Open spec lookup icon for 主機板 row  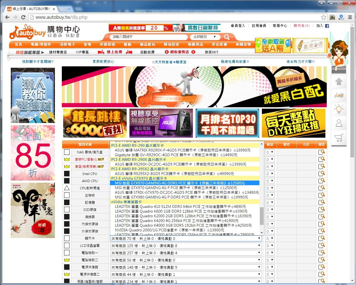click(321, 195)
